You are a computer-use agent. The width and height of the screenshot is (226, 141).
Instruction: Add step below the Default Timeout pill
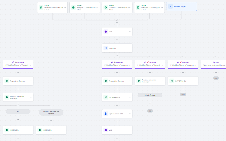click(150, 103)
